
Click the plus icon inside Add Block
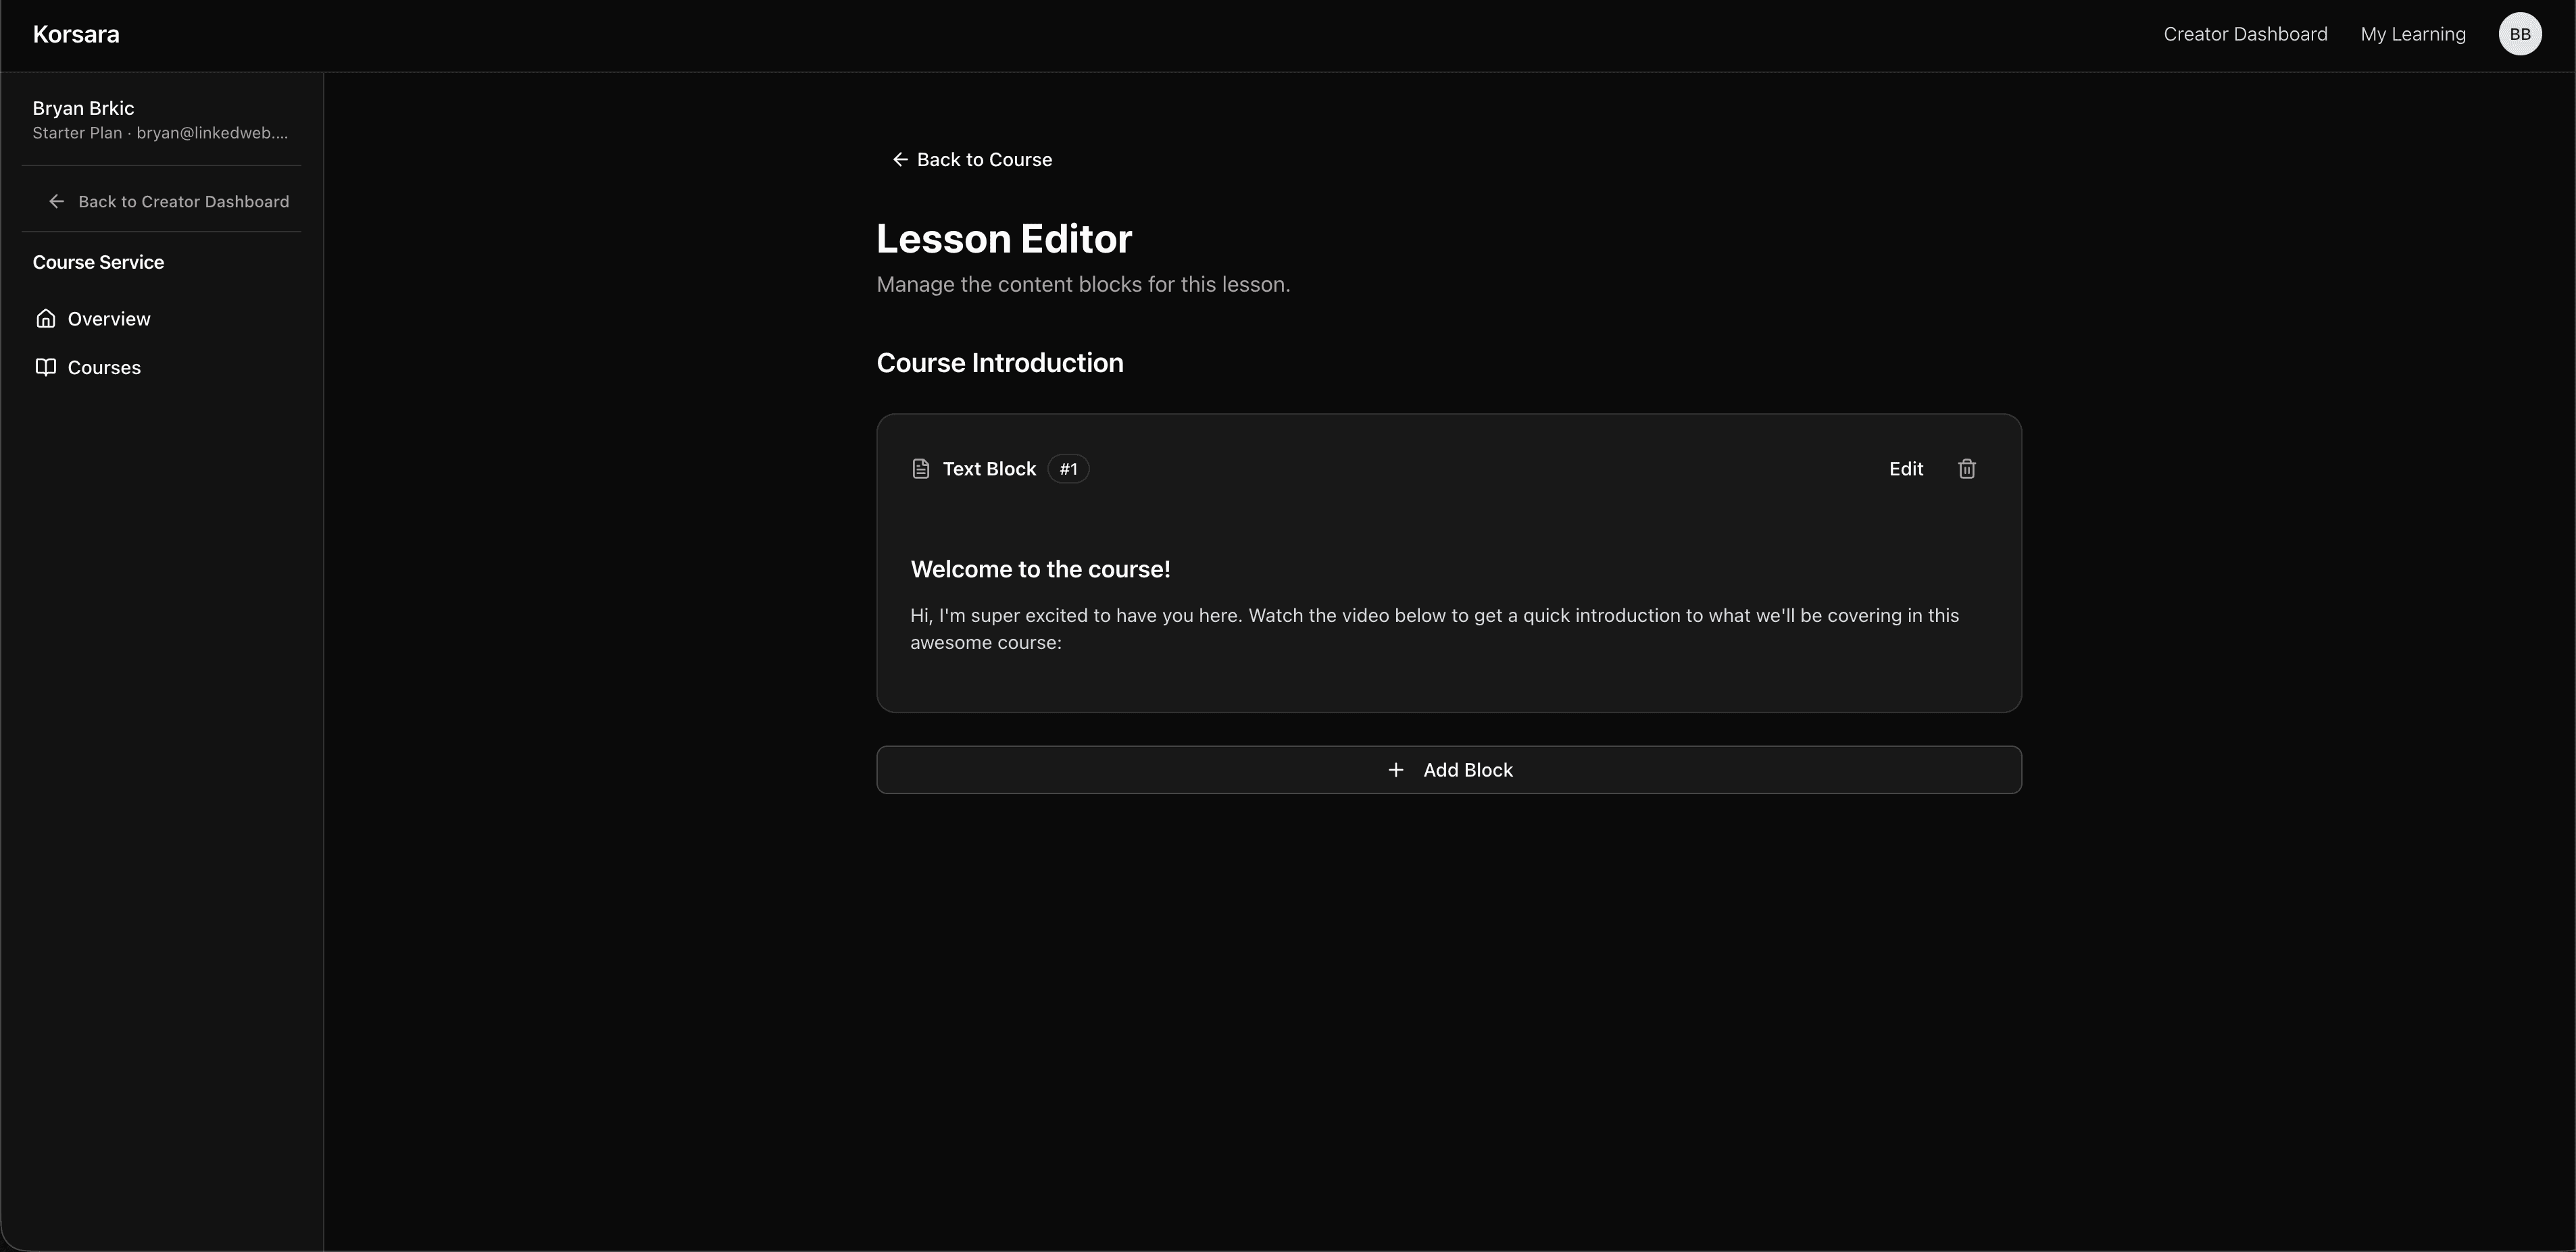(1396, 769)
